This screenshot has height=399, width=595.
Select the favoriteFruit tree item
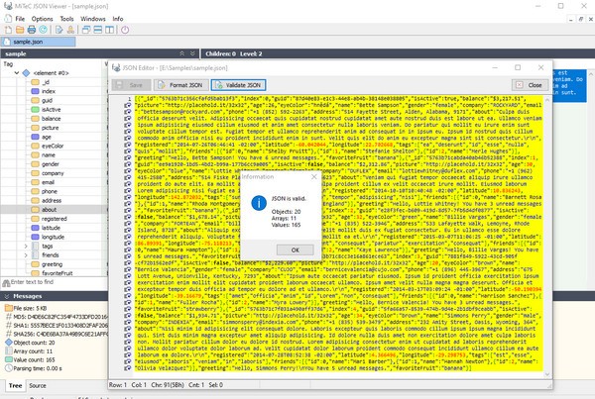pyautogui.click(x=57, y=273)
